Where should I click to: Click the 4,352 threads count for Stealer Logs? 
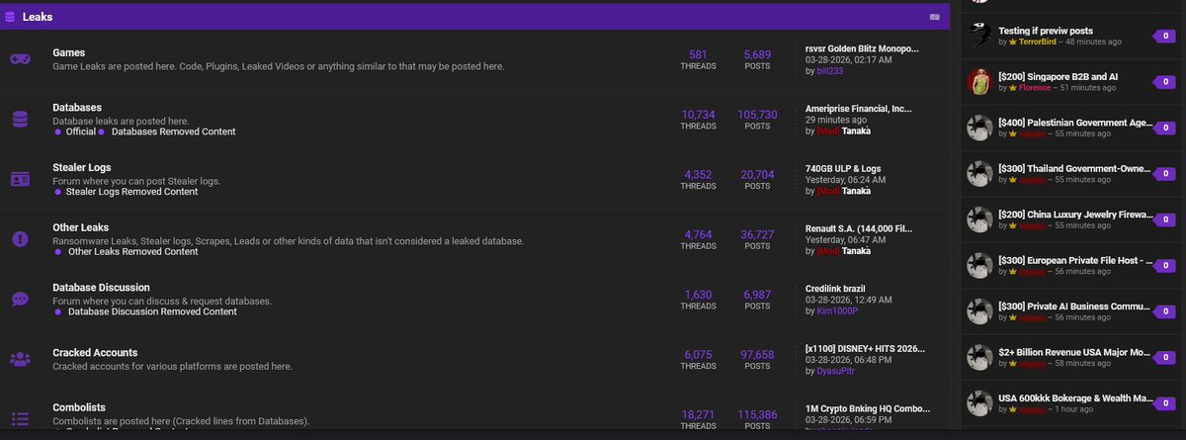[x=698, y=175]
